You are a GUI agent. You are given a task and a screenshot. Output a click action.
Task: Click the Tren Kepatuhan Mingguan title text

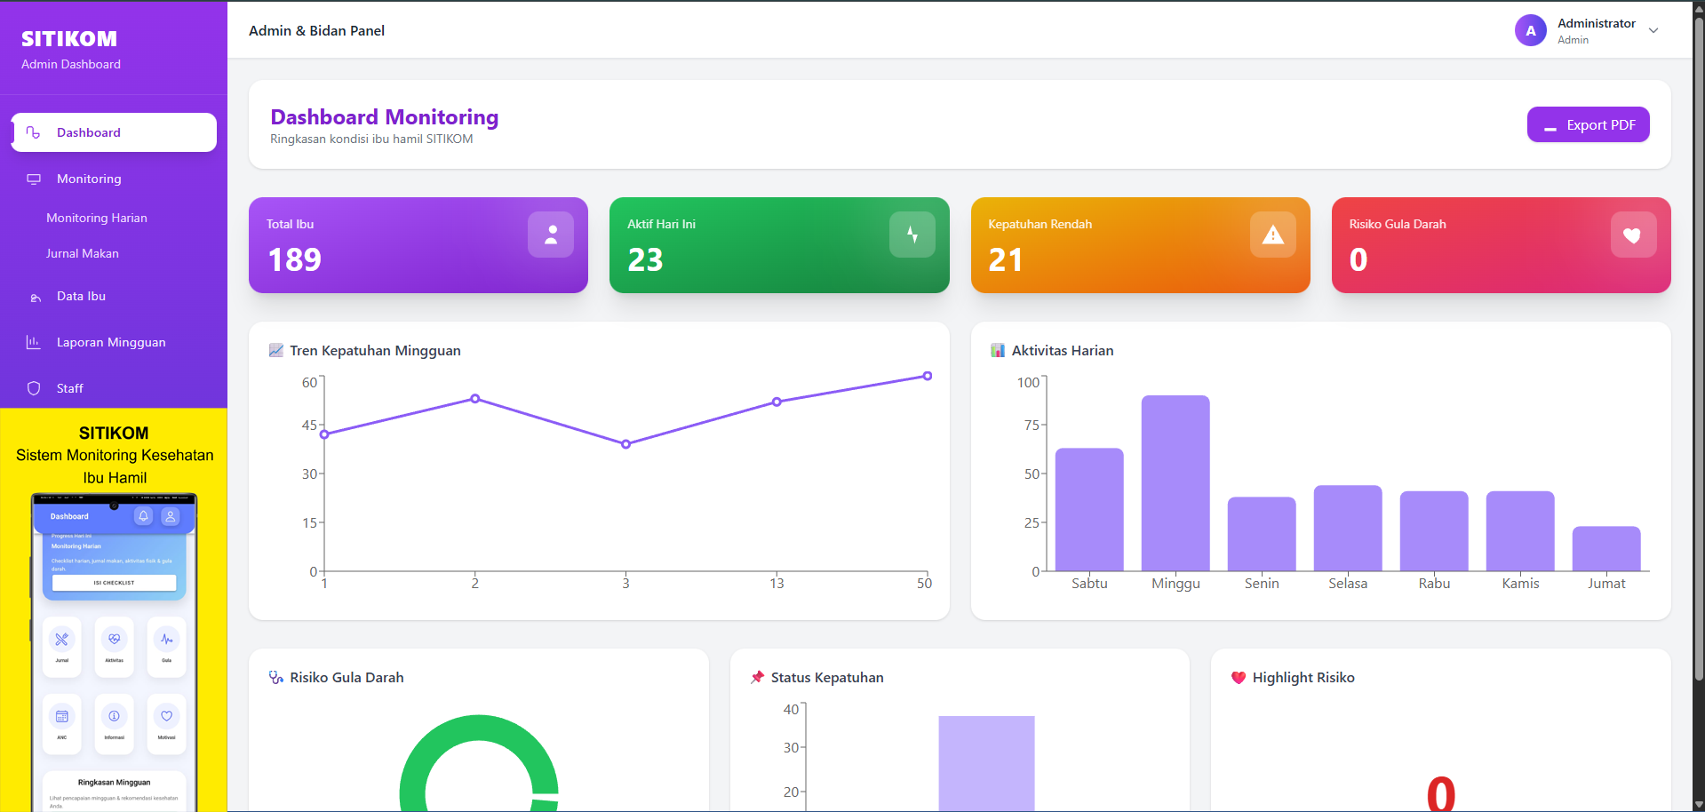click(x=375, y=350)
